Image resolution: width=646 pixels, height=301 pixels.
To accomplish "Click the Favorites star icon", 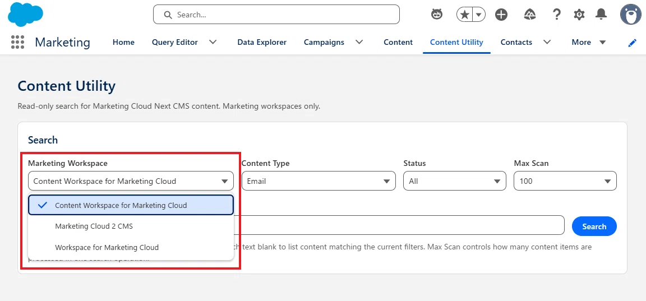I will click(x=465, y=15).
